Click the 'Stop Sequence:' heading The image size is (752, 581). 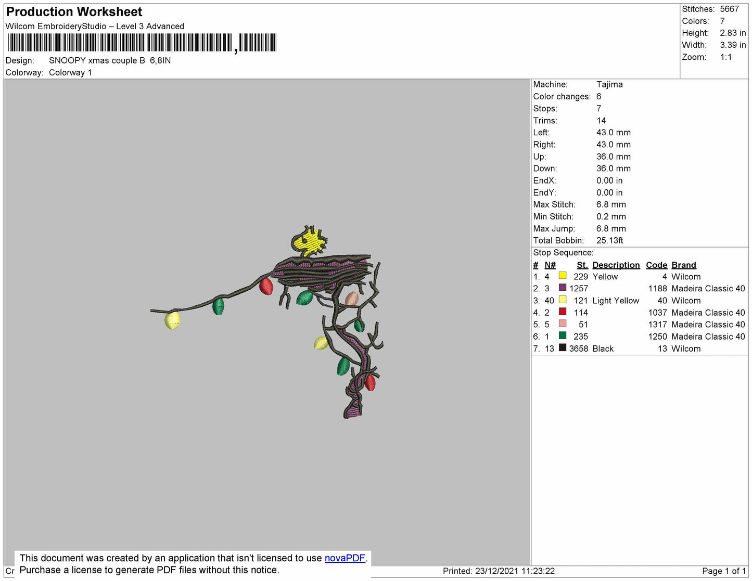click(x=563, y=252)
